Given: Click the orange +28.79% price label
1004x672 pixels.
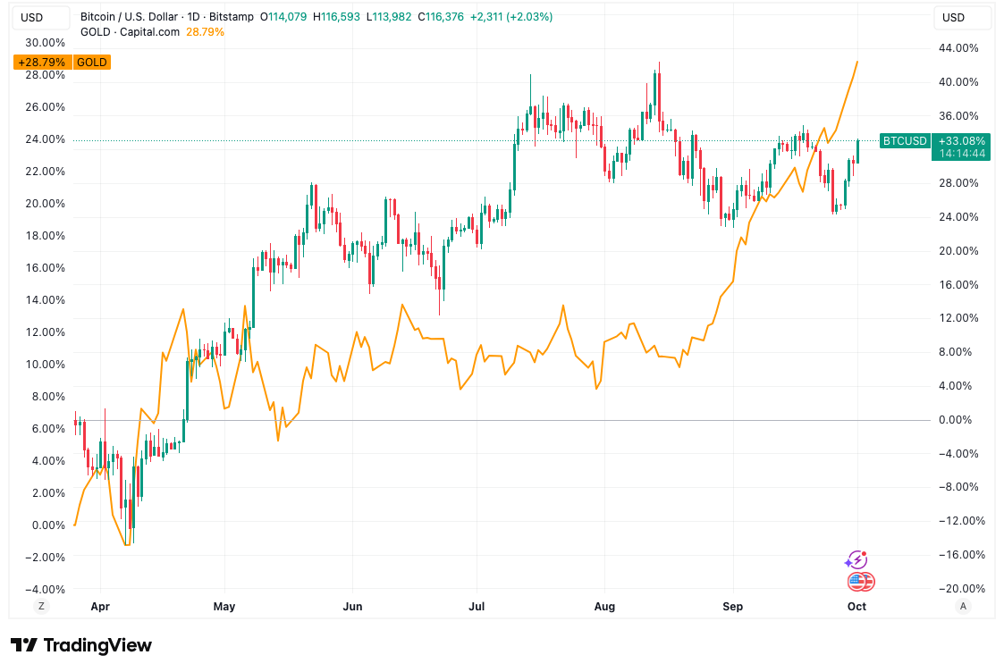Looking at the screenshot, I should tap(42, 63).
